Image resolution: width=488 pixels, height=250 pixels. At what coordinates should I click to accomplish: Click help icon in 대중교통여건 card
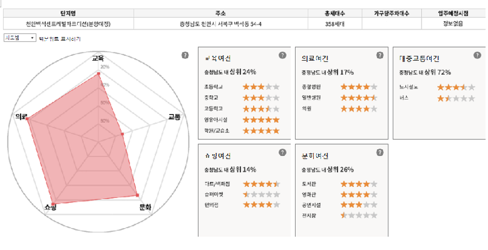(477, 55)
